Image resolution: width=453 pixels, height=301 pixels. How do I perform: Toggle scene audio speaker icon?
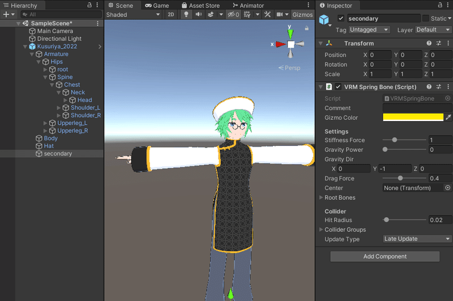click(199, 15)
